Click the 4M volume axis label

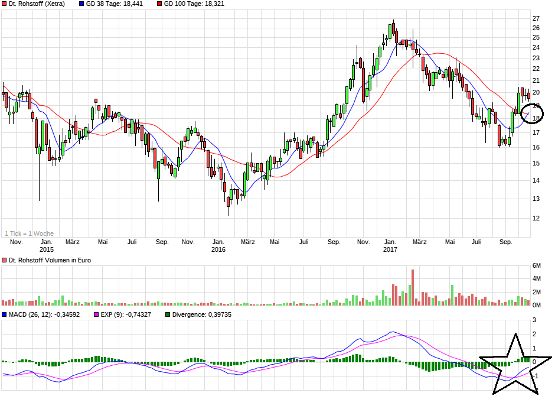[x=537, y=279]
